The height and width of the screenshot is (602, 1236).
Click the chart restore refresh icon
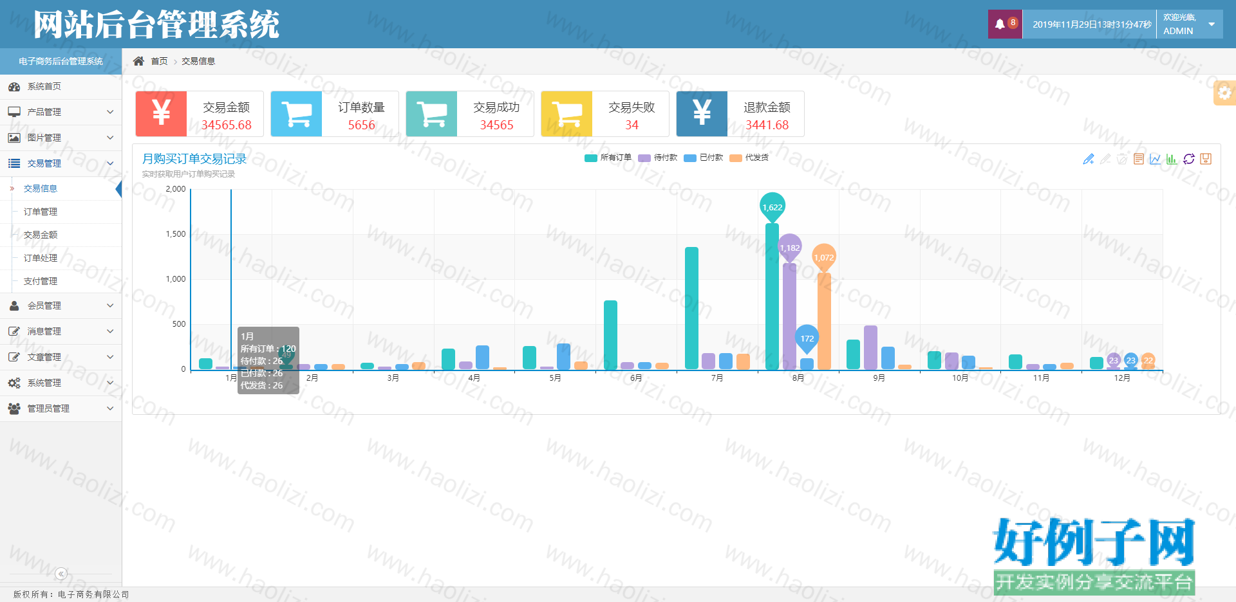(x=1189, y=159)
